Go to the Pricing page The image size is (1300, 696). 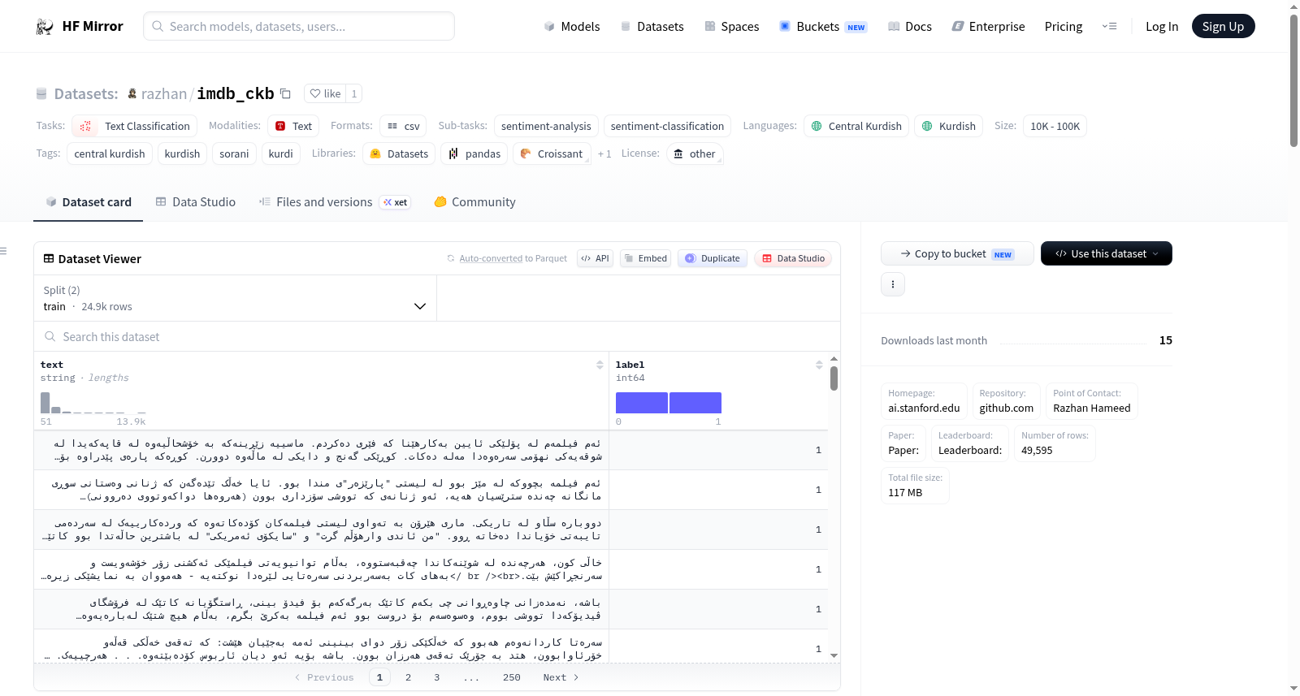[1064, 27]
